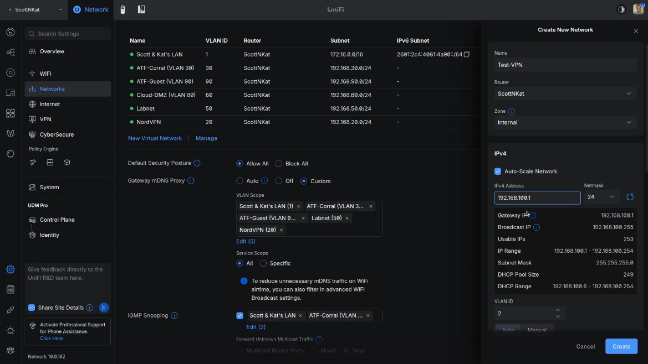Open the settings gear in left rail
The width and height of the screenshot is (648, 364).
click(11, 269)
